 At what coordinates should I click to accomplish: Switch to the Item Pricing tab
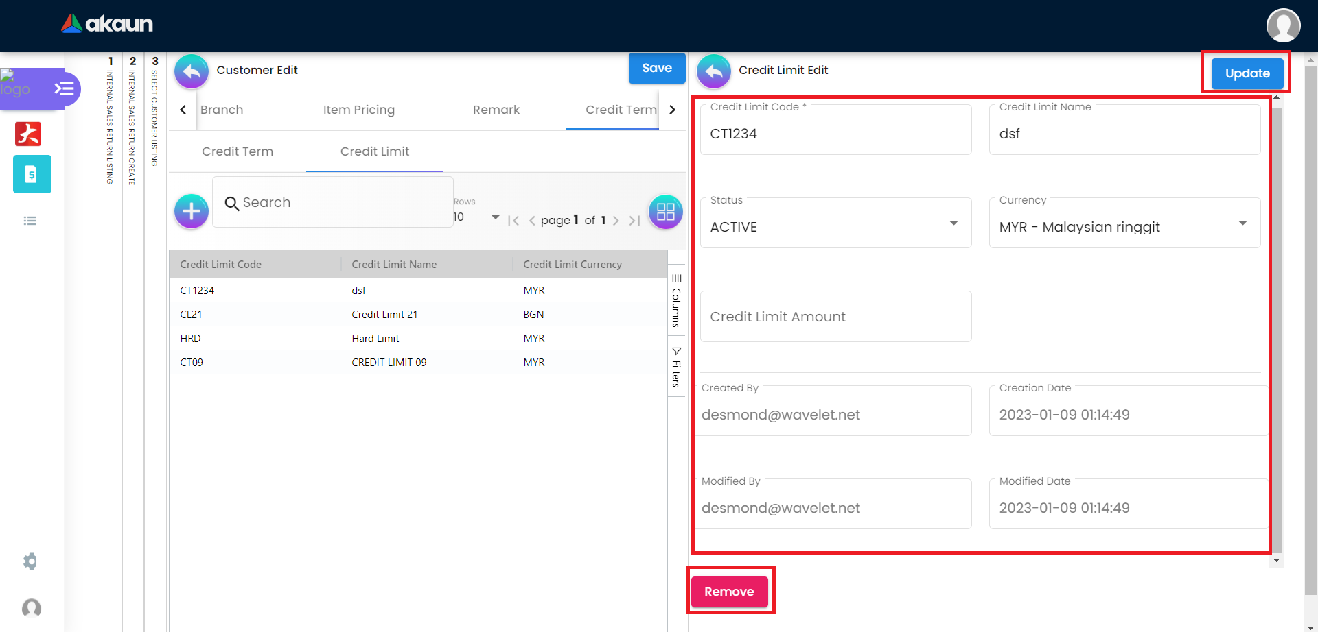click(x=358, y=110)
